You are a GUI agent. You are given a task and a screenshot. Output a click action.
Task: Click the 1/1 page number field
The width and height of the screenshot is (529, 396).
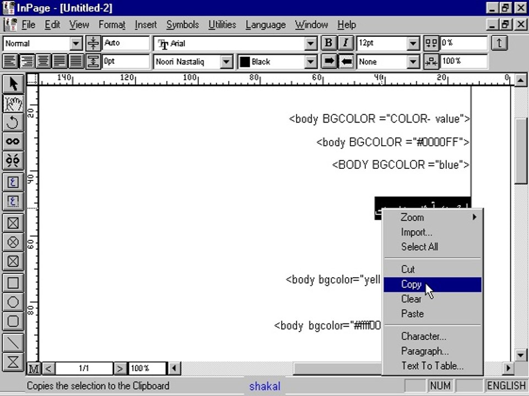(84, 369)
